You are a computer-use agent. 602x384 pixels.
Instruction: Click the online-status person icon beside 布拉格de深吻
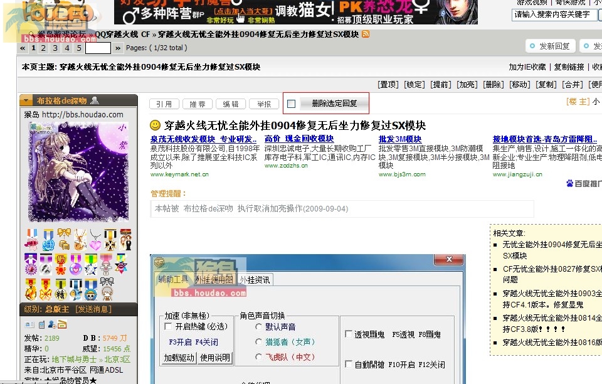point(95,100)
